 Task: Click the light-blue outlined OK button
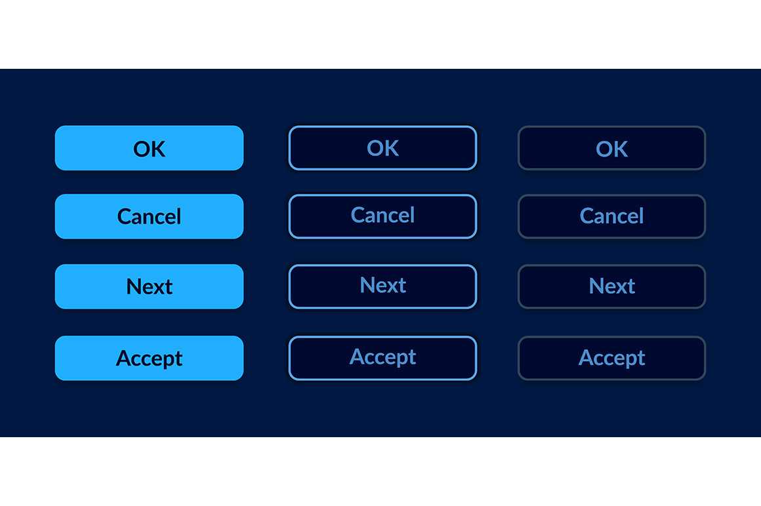(382, 148)
